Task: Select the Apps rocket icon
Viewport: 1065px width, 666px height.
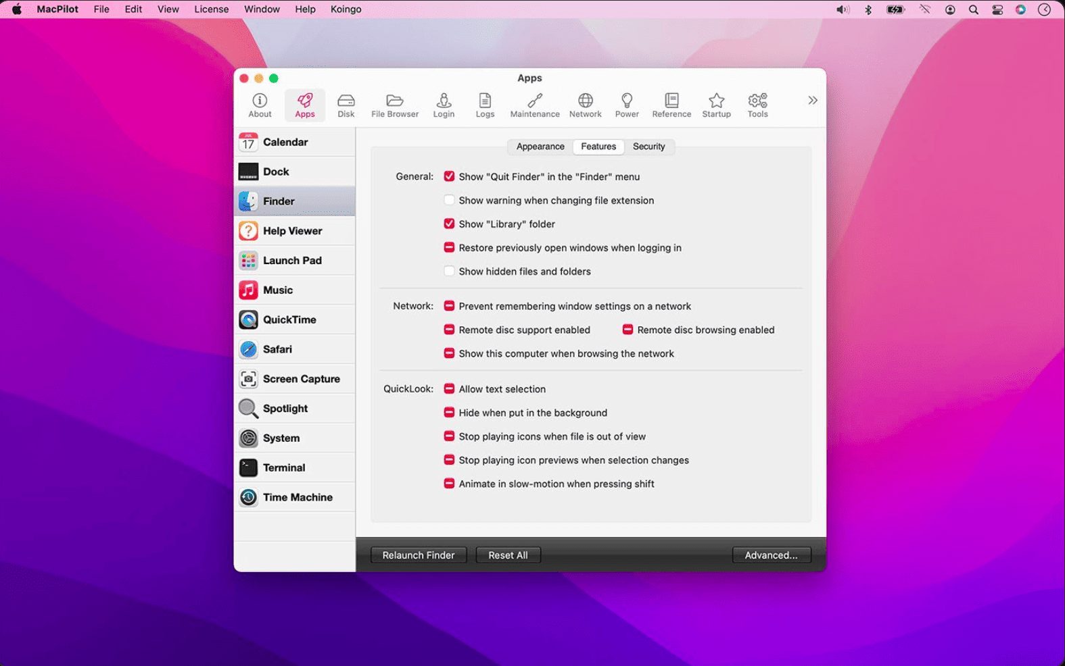Action: 305,105
